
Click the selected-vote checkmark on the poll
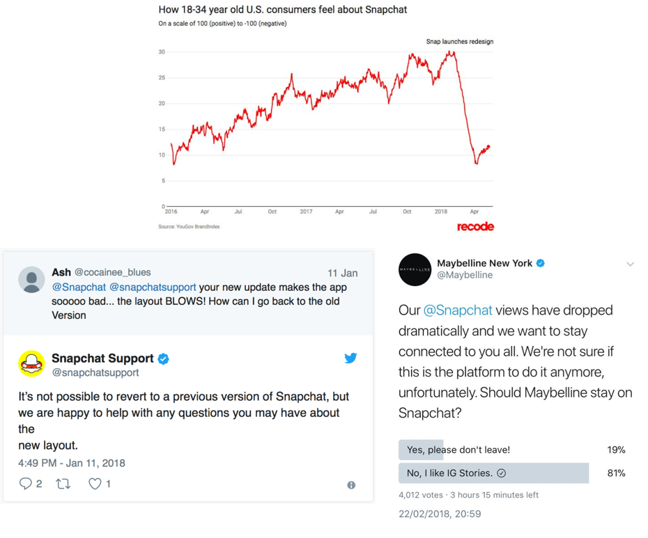click(x=501, y=473)
